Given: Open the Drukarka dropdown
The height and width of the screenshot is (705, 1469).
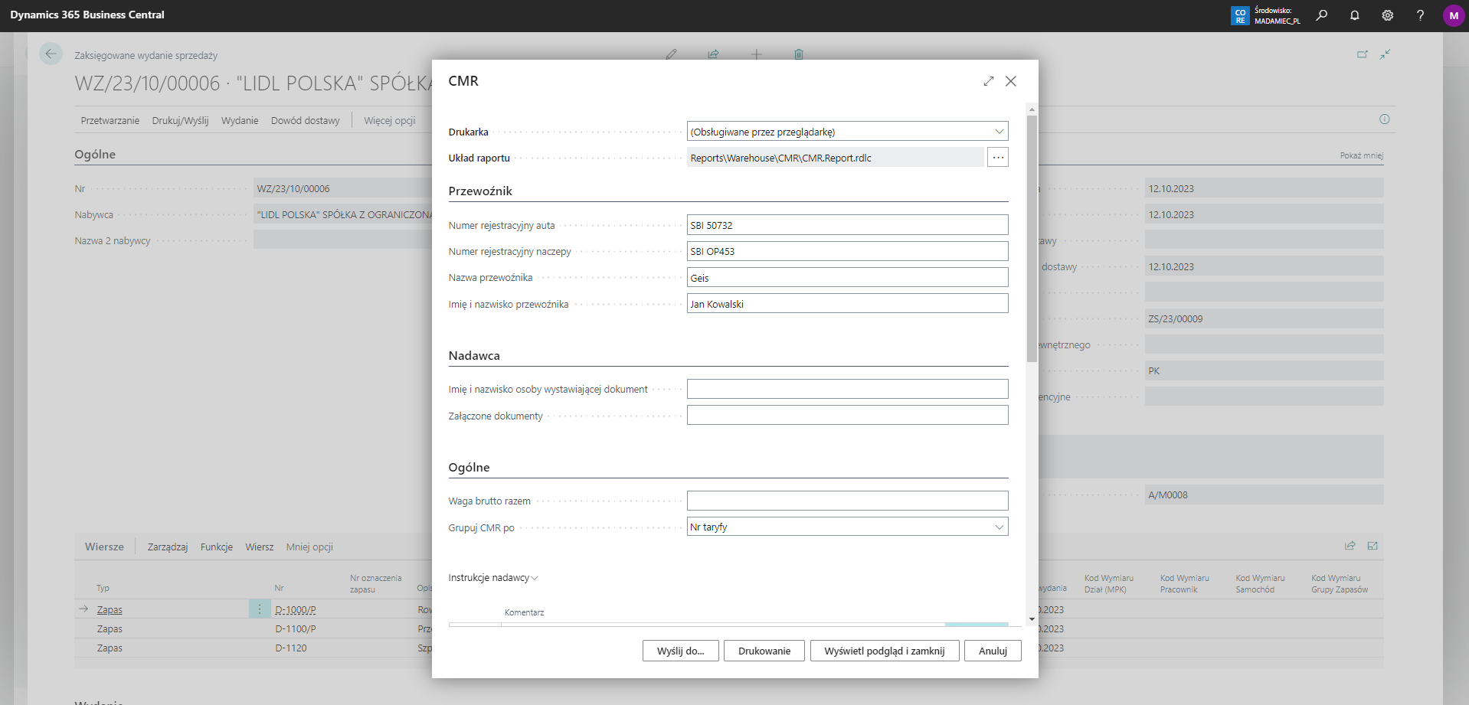Looking at the screenshot, I should [1000, 132].
